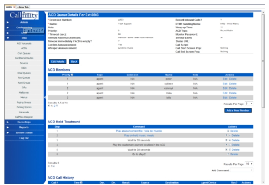This screenshot has width=269, height=185.
Task: Move 'Wait for 35 seconds' step up
Action: point(226,140)
